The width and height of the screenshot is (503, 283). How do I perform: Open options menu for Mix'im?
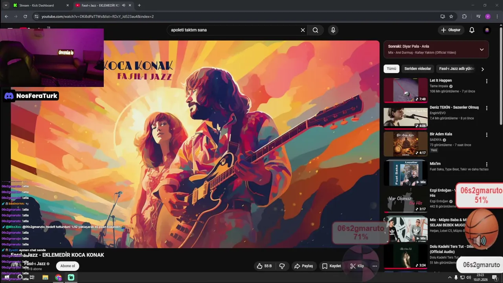tap(486, 165)
